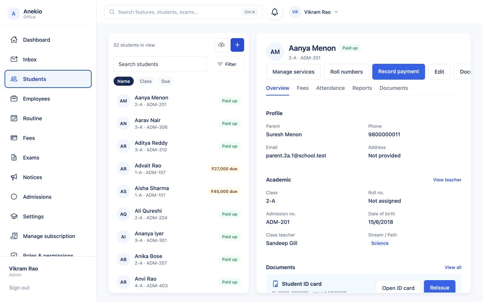The width and height of the screenshot is (483, 302).
Task: Expand the Vikram Rao account menu chevron
Action: click(x=336, y=12)
